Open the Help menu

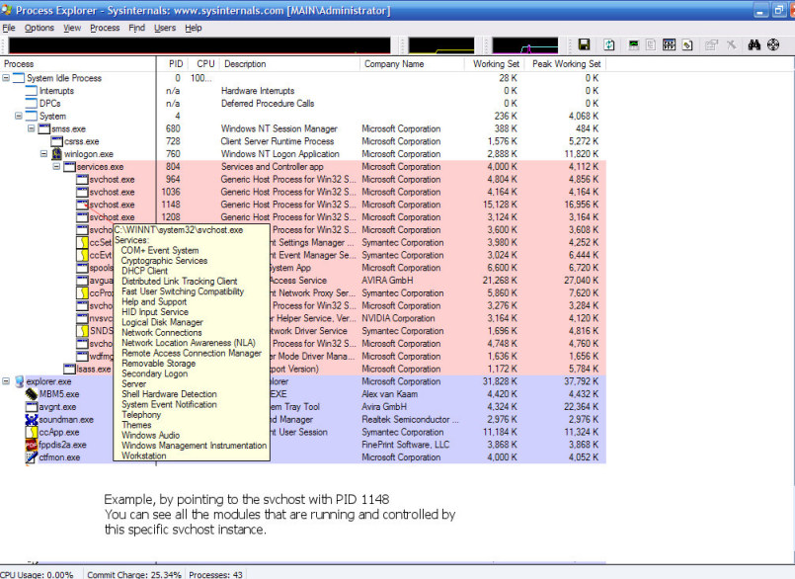194,28
